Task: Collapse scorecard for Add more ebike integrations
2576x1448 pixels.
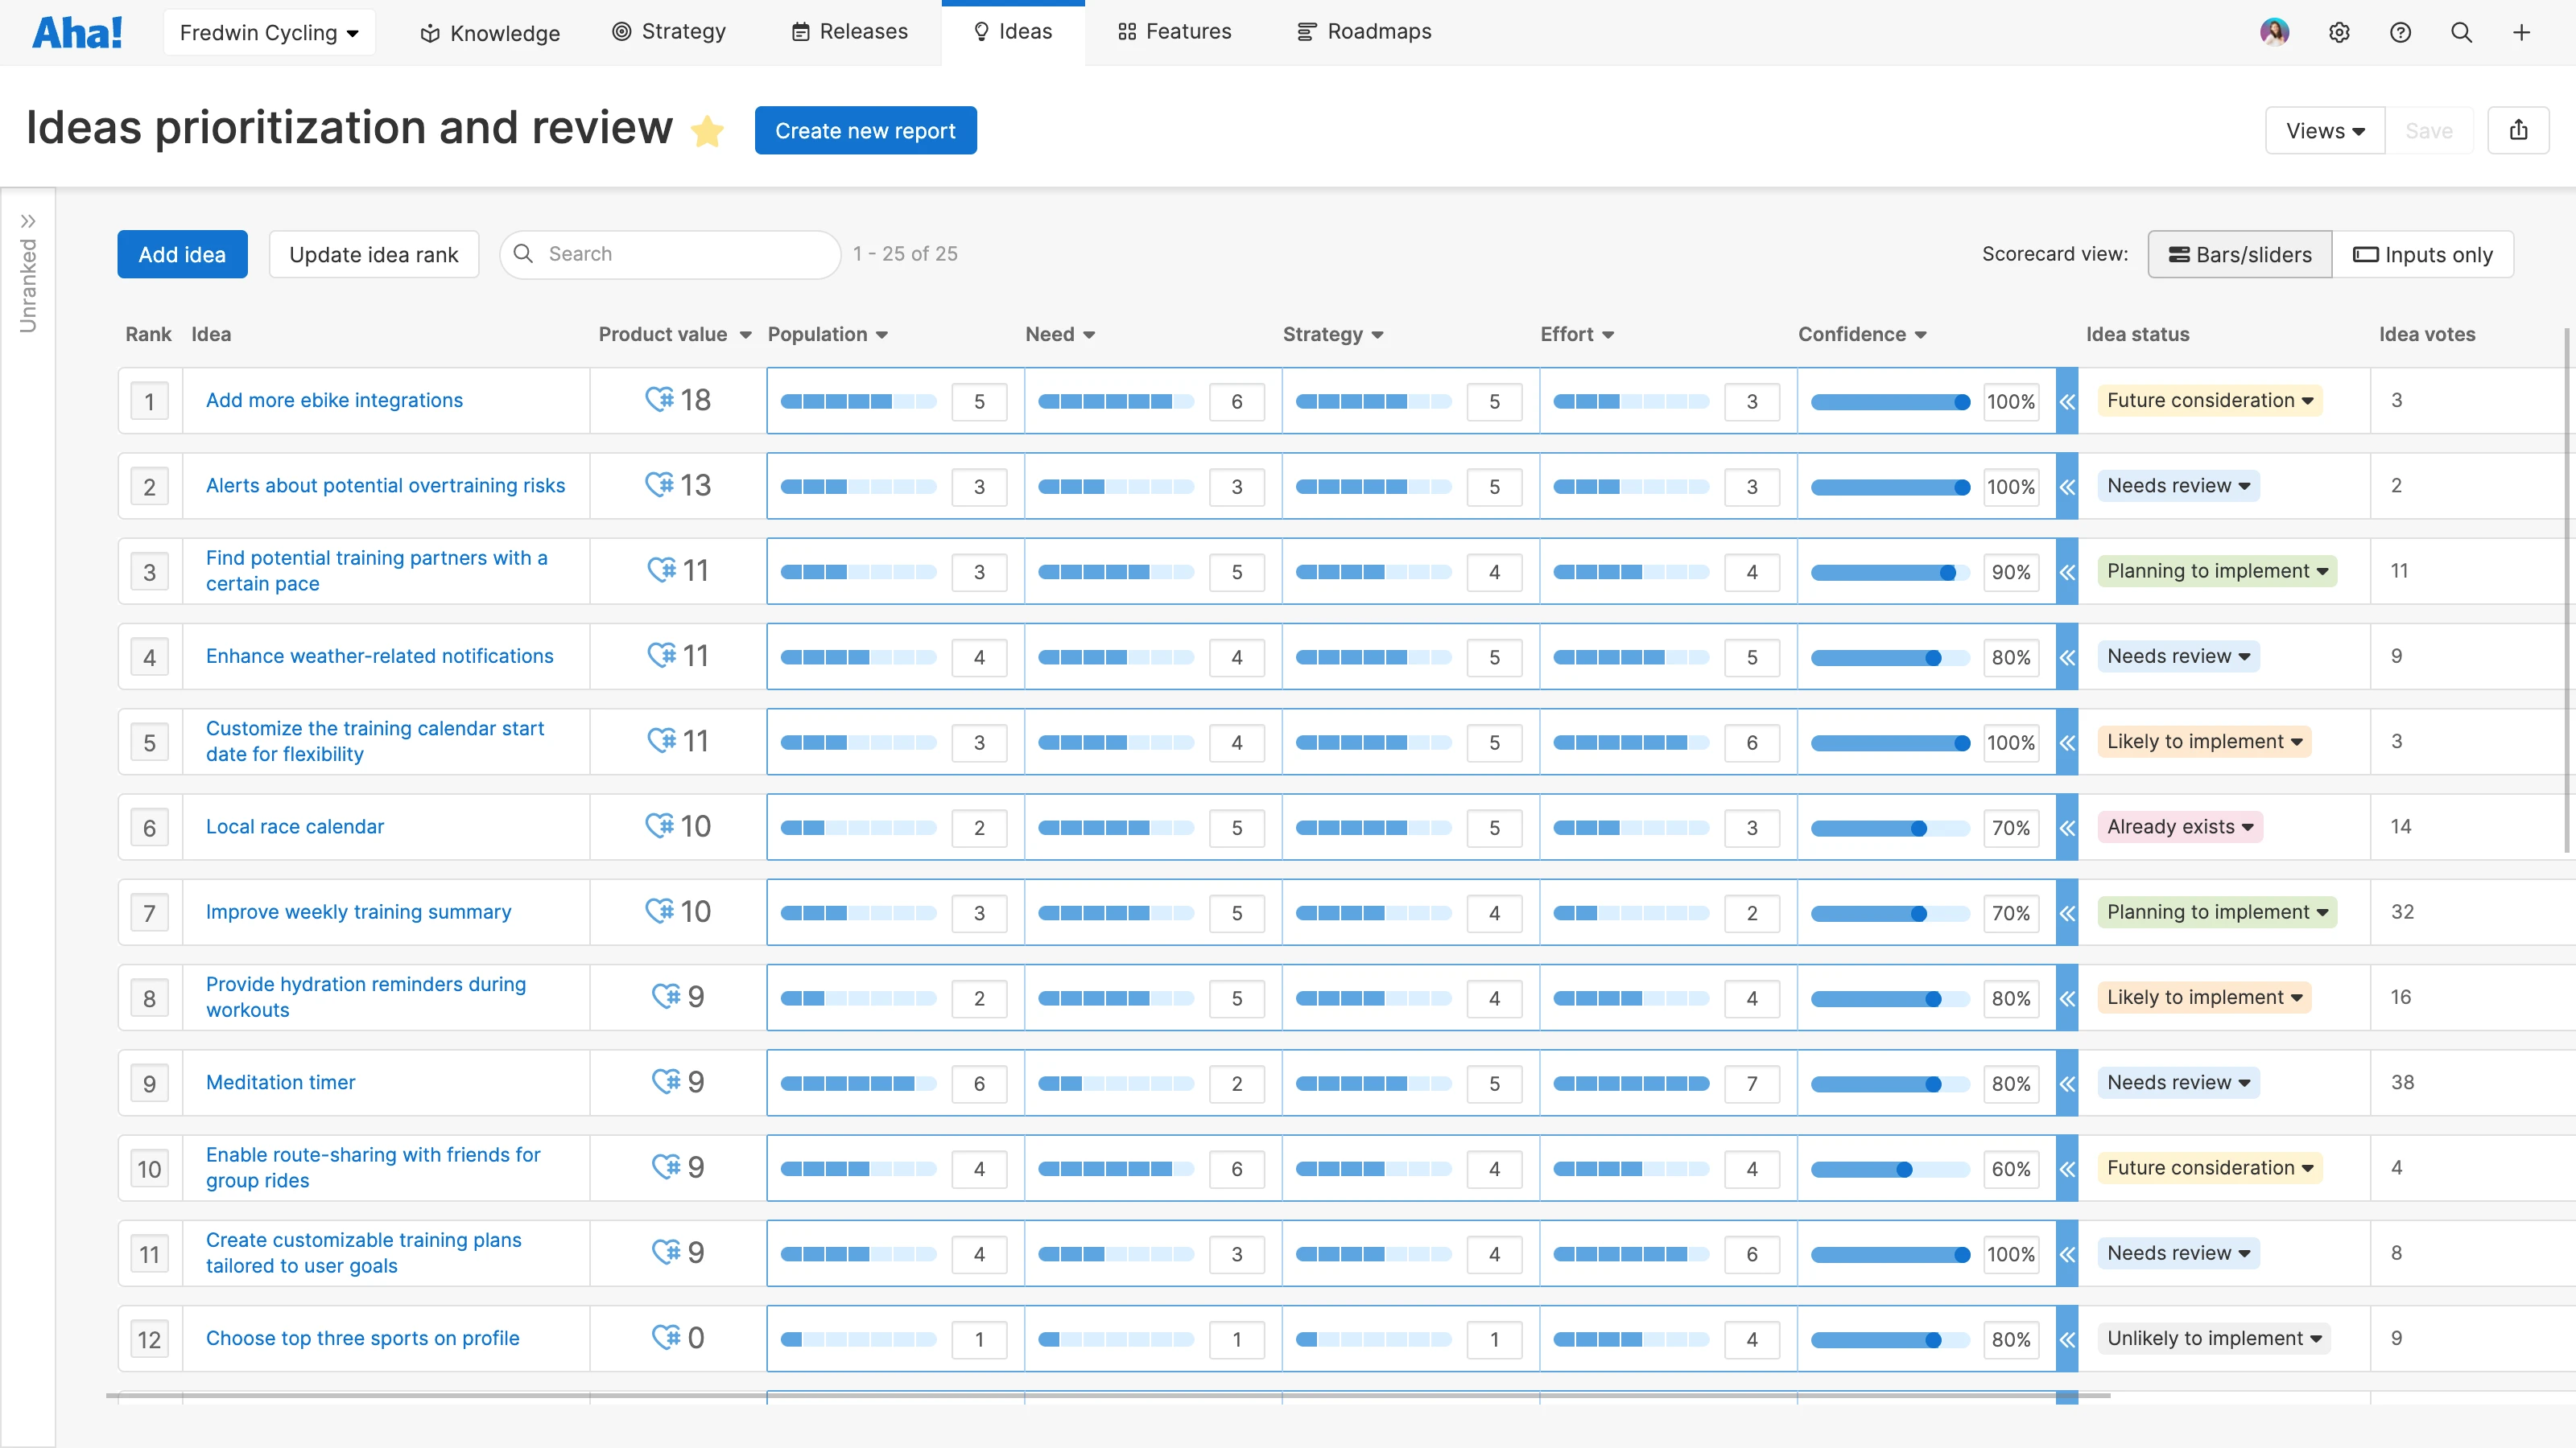Action: tap(2067, 401)
